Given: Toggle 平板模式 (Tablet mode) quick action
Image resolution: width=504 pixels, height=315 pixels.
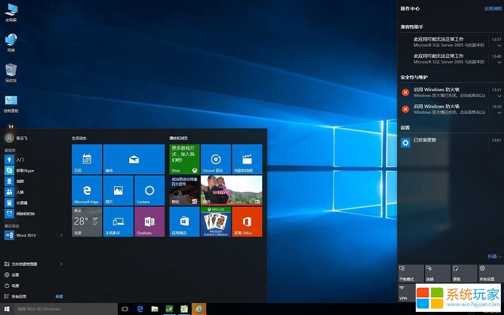Looking at the screenshot, I should click(411, 274).
